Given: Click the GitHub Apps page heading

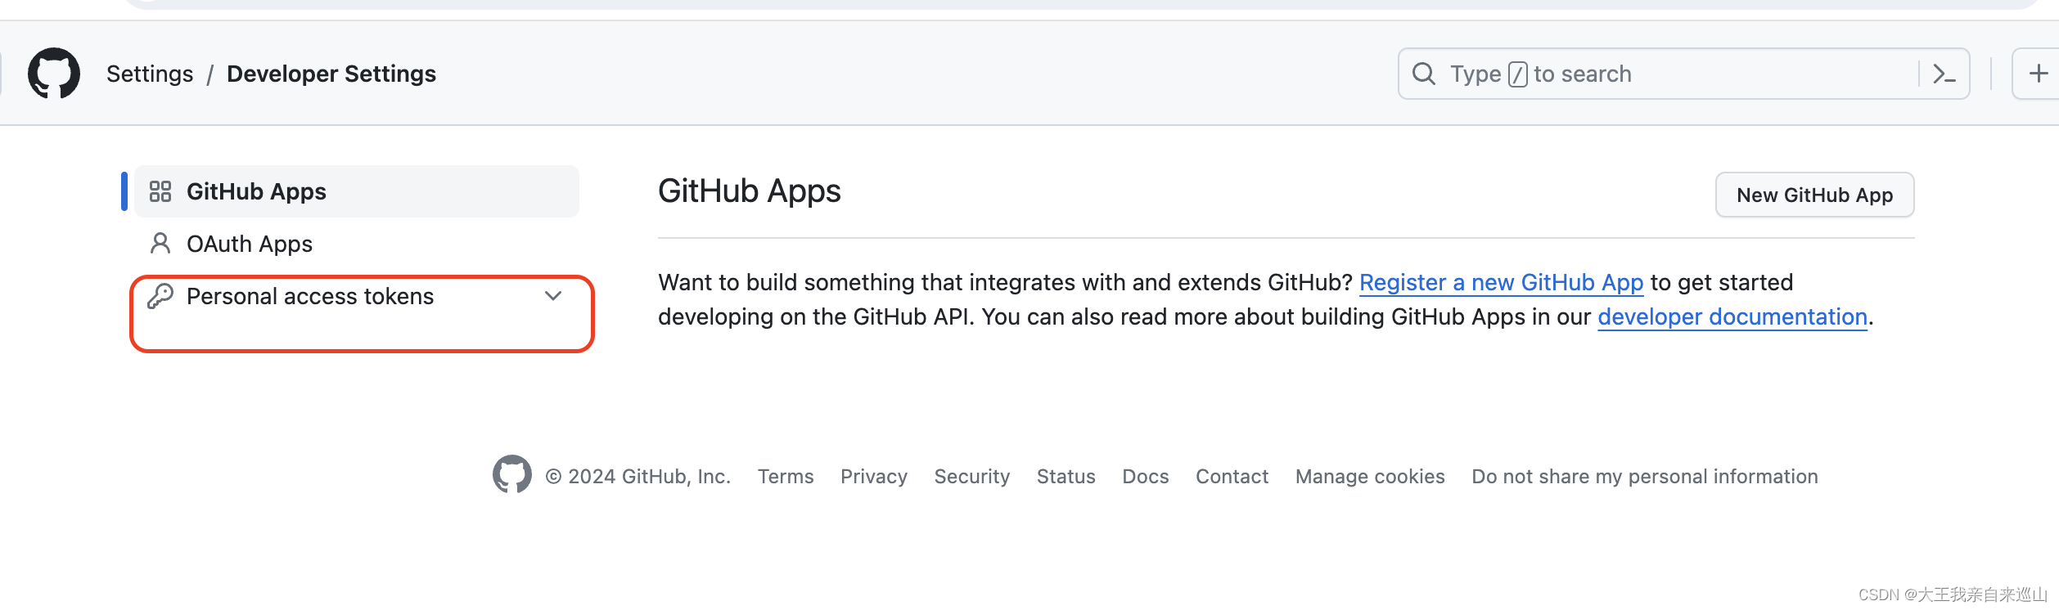Looking at the screenshot, I should point(750,191).
